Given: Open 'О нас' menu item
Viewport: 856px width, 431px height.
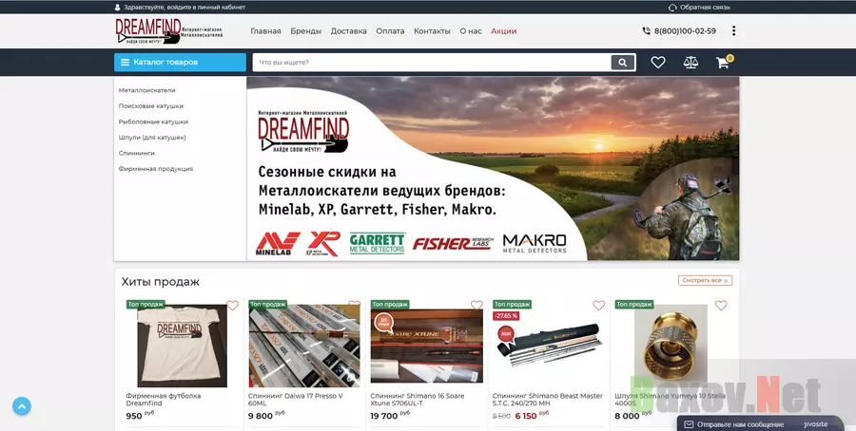Looking at the screenshot, I should click(x=471, y=31).
